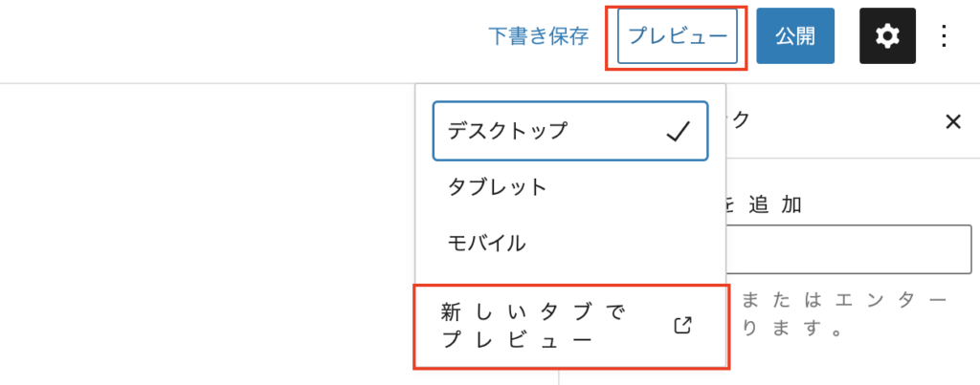Focus the tag input field in sidebar
The width and height of the screenshot is (980, 385).
pyautogui.click(x=849, y=249)
